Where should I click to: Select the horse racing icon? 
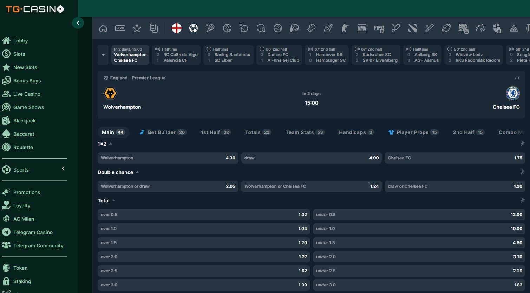click(480, 28)
